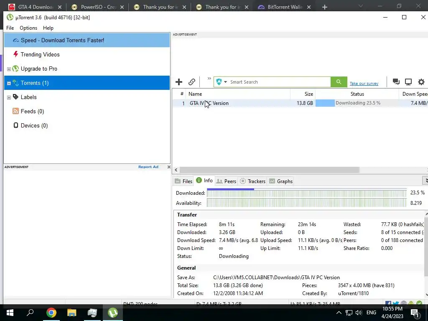Switch to the Trackers tab
Image resolution: width=428 pixels, height=321 pixels.
253,181
